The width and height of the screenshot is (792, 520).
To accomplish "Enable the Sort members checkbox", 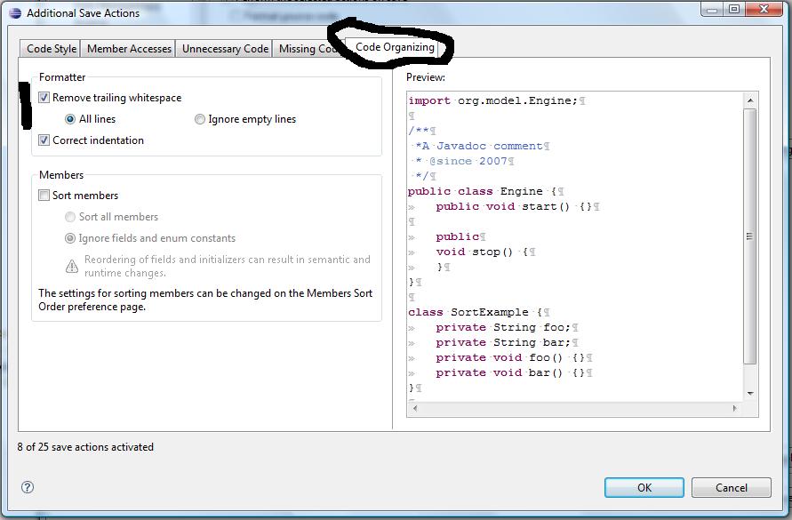I will [x=44, y=196].
